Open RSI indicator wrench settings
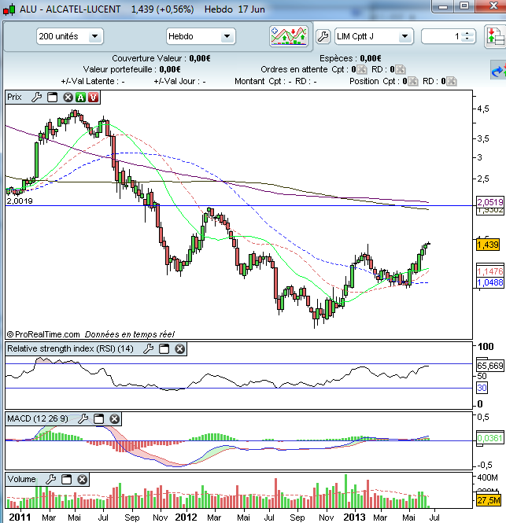The image size is (506, 523). pyautogui.click(x=148, y=349)
